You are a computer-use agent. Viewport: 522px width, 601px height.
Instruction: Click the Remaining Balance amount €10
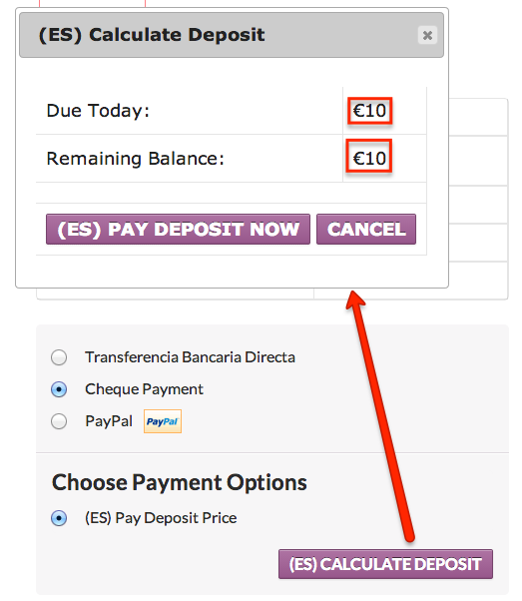tap(369, 159)
